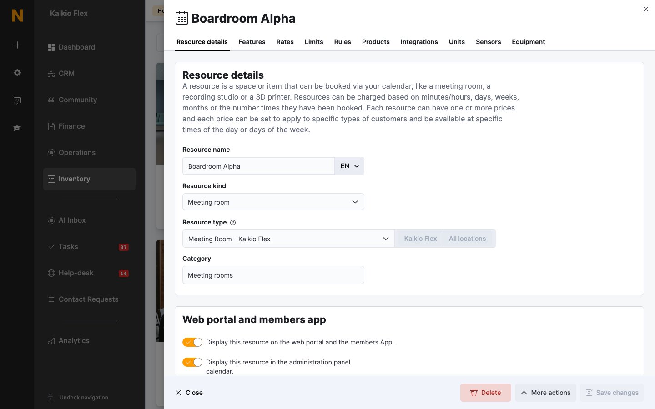Open Inventory in the sidebar
Image resolution: width=655 pixels, height=409 pixels.
[89, 179]
